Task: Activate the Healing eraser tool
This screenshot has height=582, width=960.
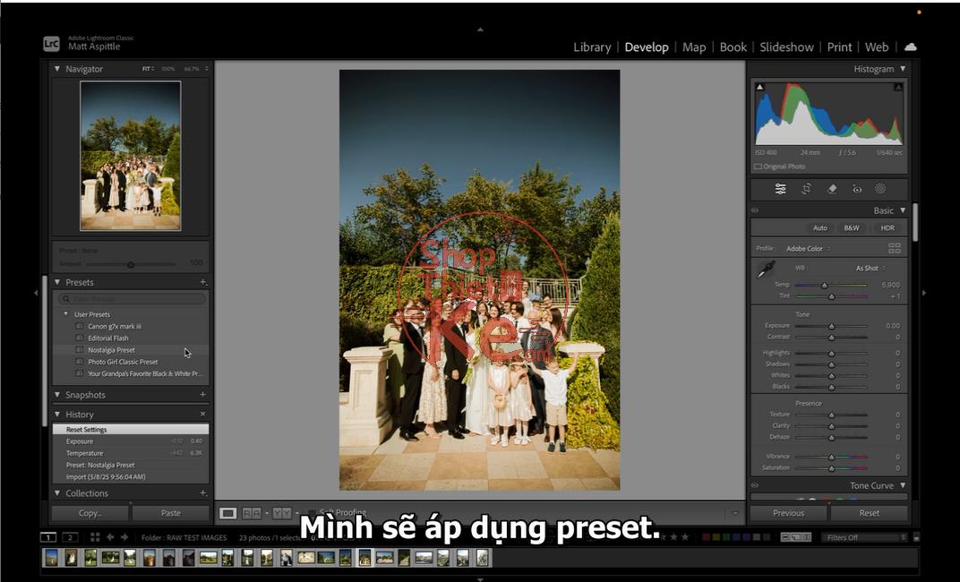Action: pos(831,189)
